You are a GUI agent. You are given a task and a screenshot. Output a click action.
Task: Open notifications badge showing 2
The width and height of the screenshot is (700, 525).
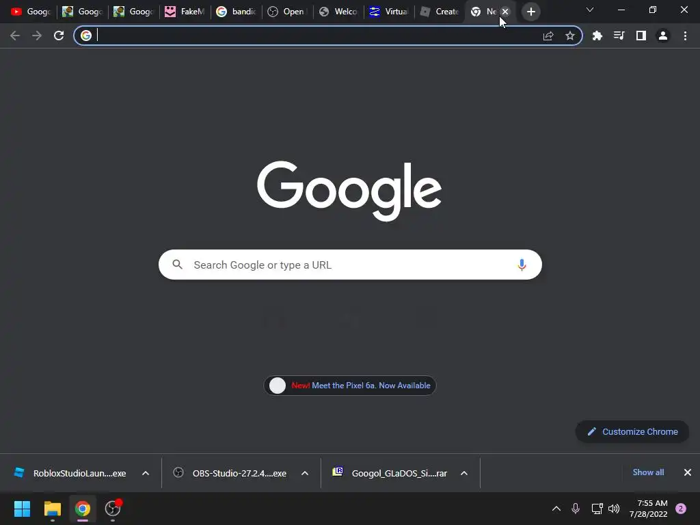[x=681, y=509]
